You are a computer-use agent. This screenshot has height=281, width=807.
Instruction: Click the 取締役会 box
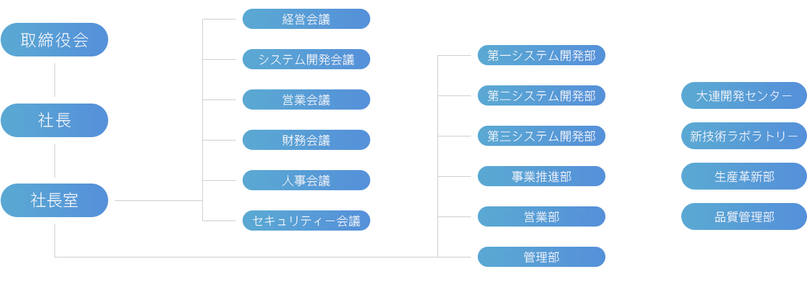tap(54, 40)
